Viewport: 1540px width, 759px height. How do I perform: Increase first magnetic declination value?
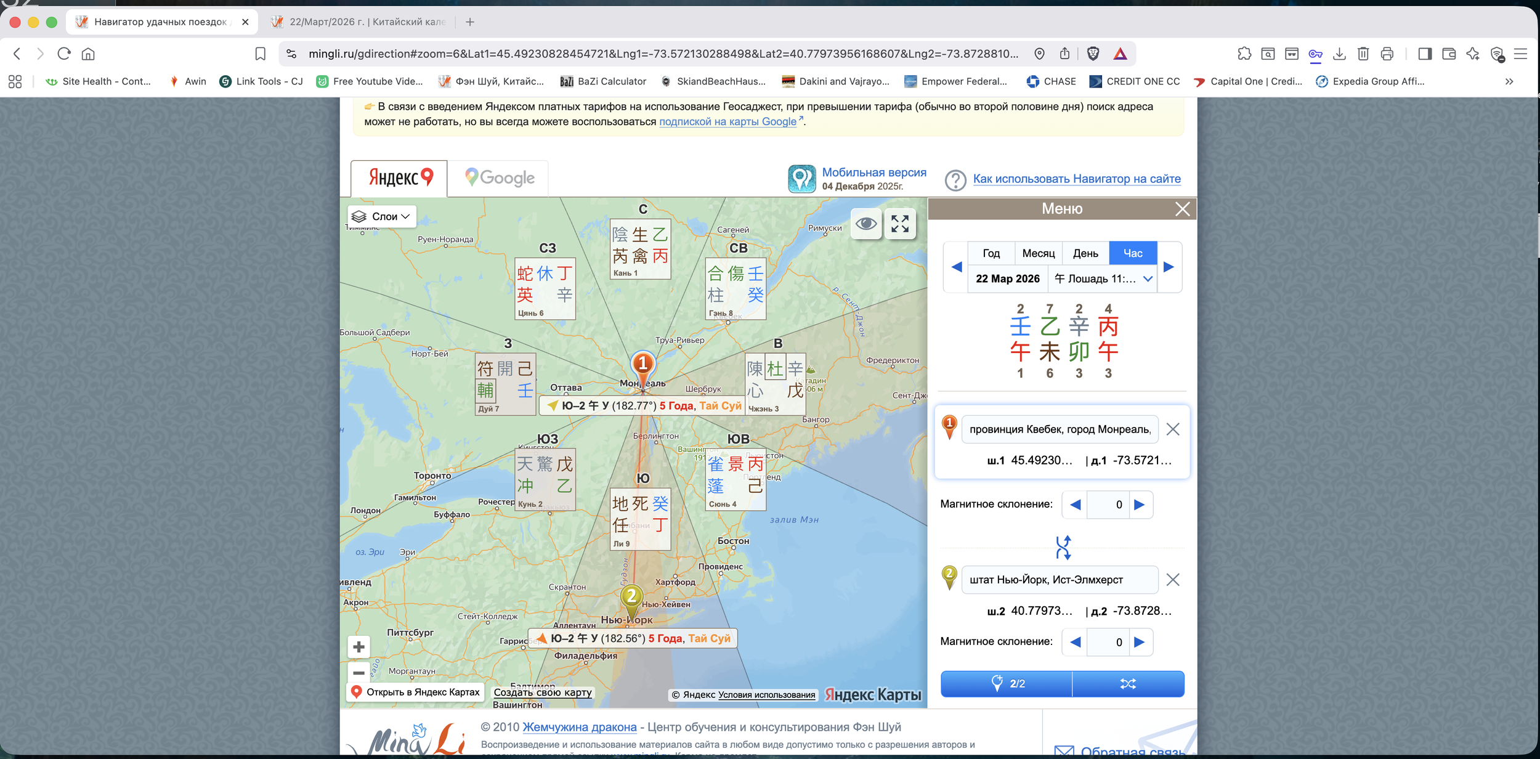pos(1140,505)
